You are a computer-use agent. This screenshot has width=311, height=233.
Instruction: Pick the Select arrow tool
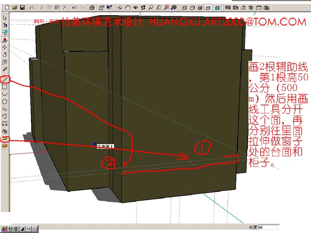(x=5, y=18)
